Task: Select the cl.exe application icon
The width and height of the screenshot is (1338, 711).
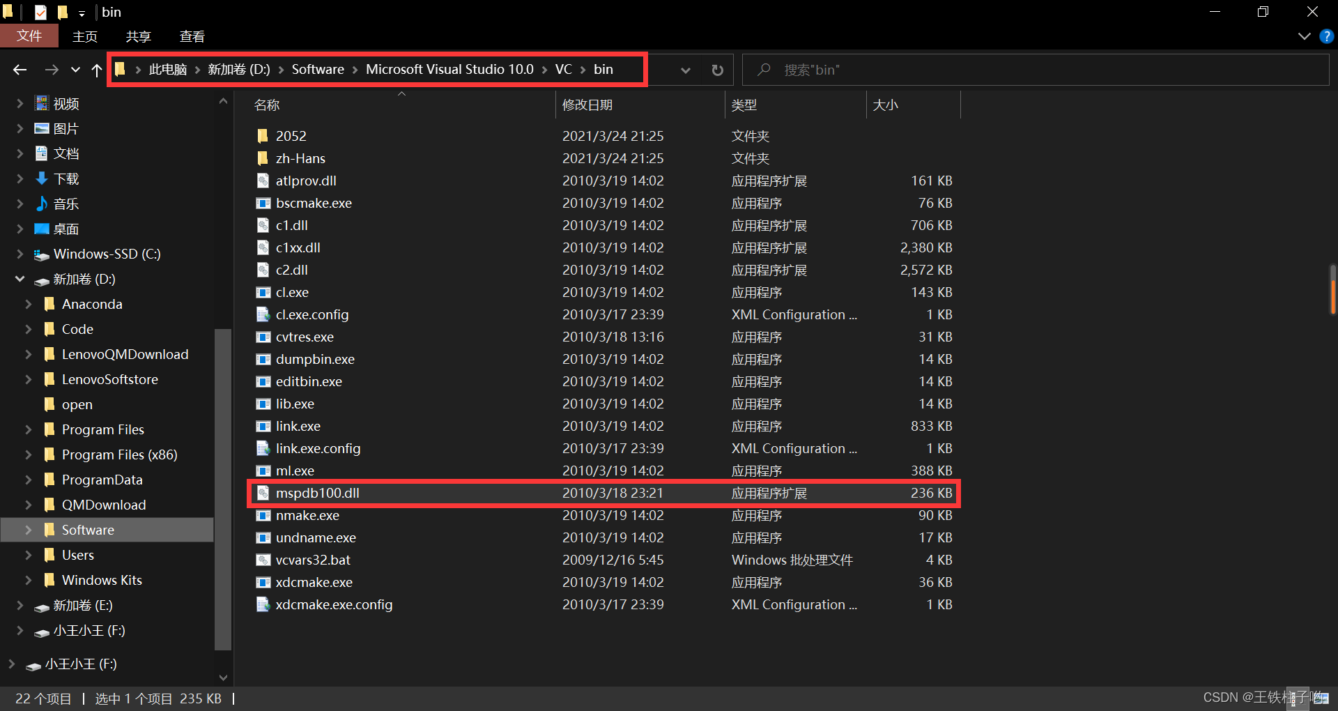Action: pyautogui.click(x=263, y=292)
